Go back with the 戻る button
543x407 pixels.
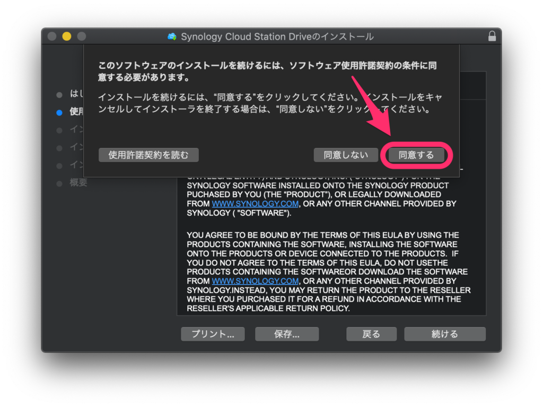[371, 334]
